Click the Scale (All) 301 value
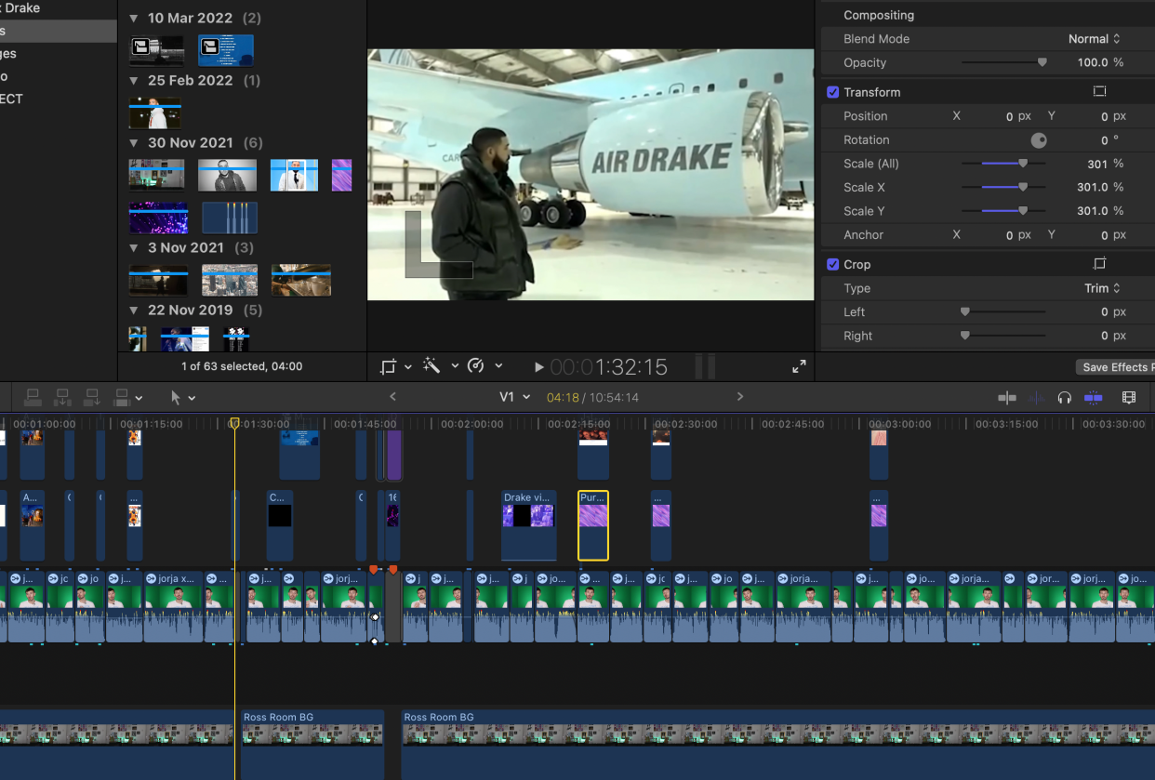 click(1097, 164)
